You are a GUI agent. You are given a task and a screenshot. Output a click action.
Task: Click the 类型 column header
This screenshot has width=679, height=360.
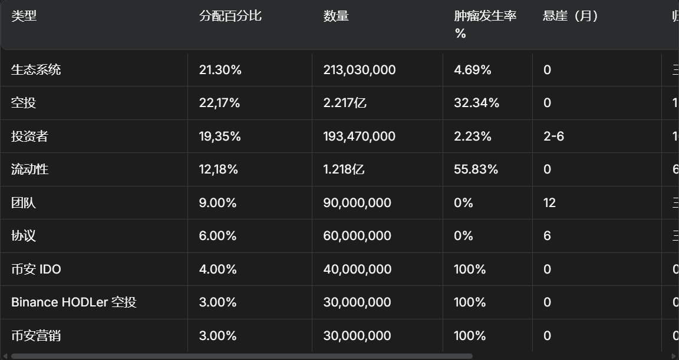(24, 16)
